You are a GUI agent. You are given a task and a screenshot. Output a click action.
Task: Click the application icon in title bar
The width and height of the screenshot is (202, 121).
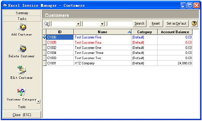(5, 6)
